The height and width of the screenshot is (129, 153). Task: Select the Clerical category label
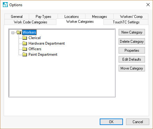point(34,38)
